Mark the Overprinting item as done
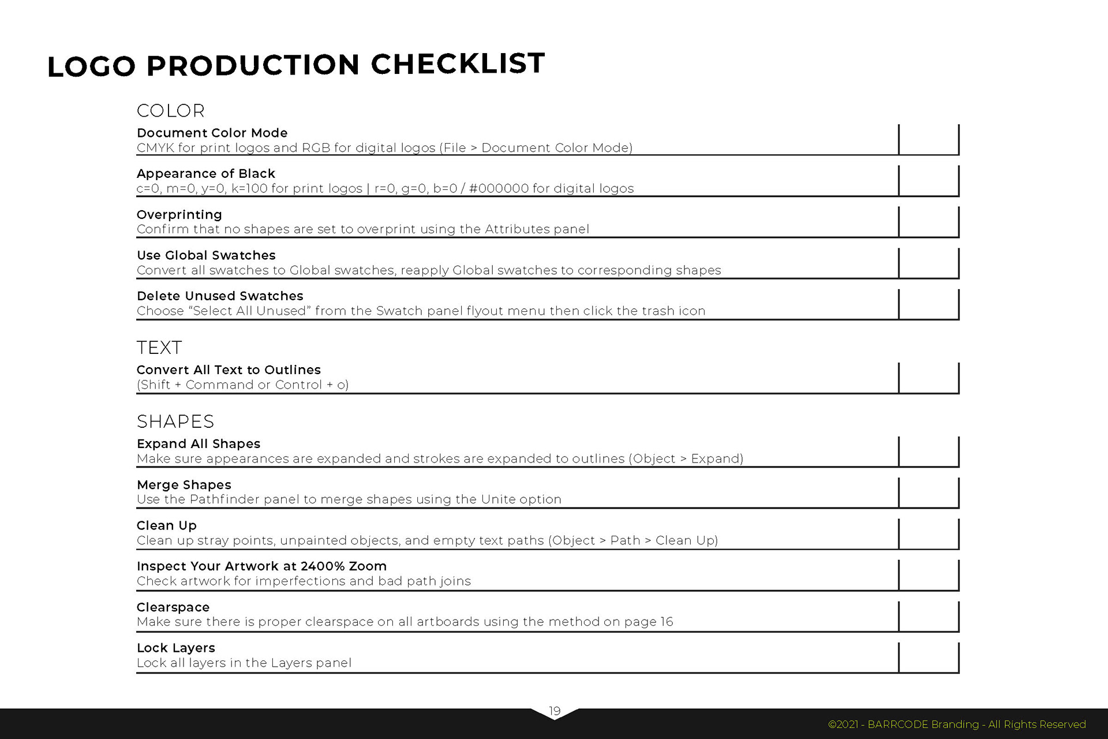The height and width of the screenshot is (739, 1108). [x=929, y=222]
